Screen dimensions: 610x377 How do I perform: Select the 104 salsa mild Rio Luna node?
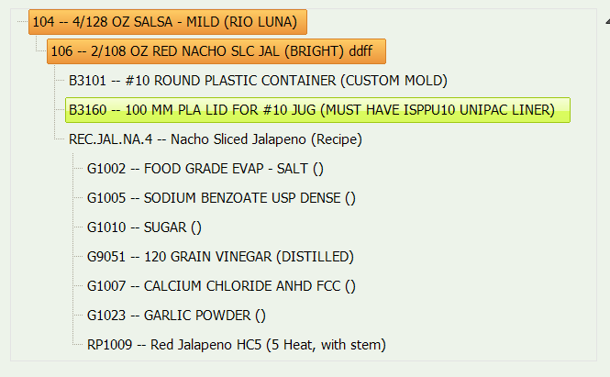click(168, 21)
